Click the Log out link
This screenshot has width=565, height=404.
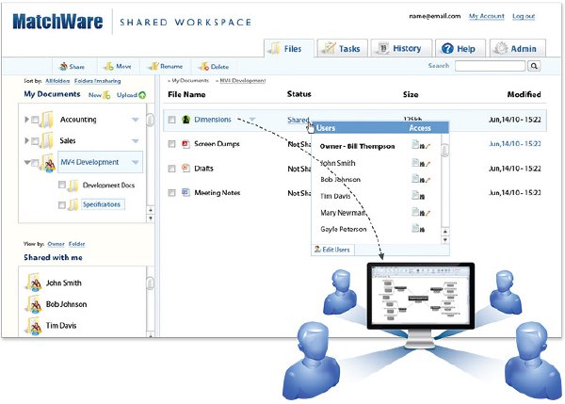(524, 16)
